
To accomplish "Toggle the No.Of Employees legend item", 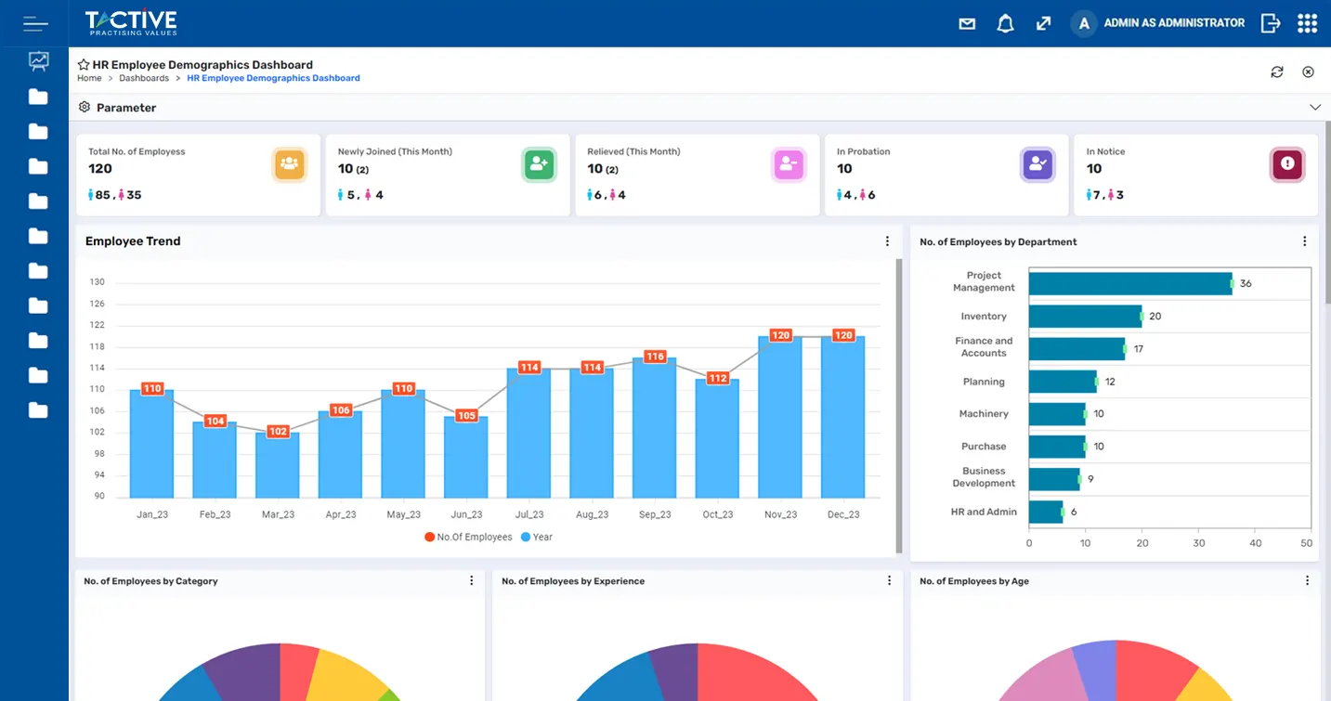I will (474, 537).
